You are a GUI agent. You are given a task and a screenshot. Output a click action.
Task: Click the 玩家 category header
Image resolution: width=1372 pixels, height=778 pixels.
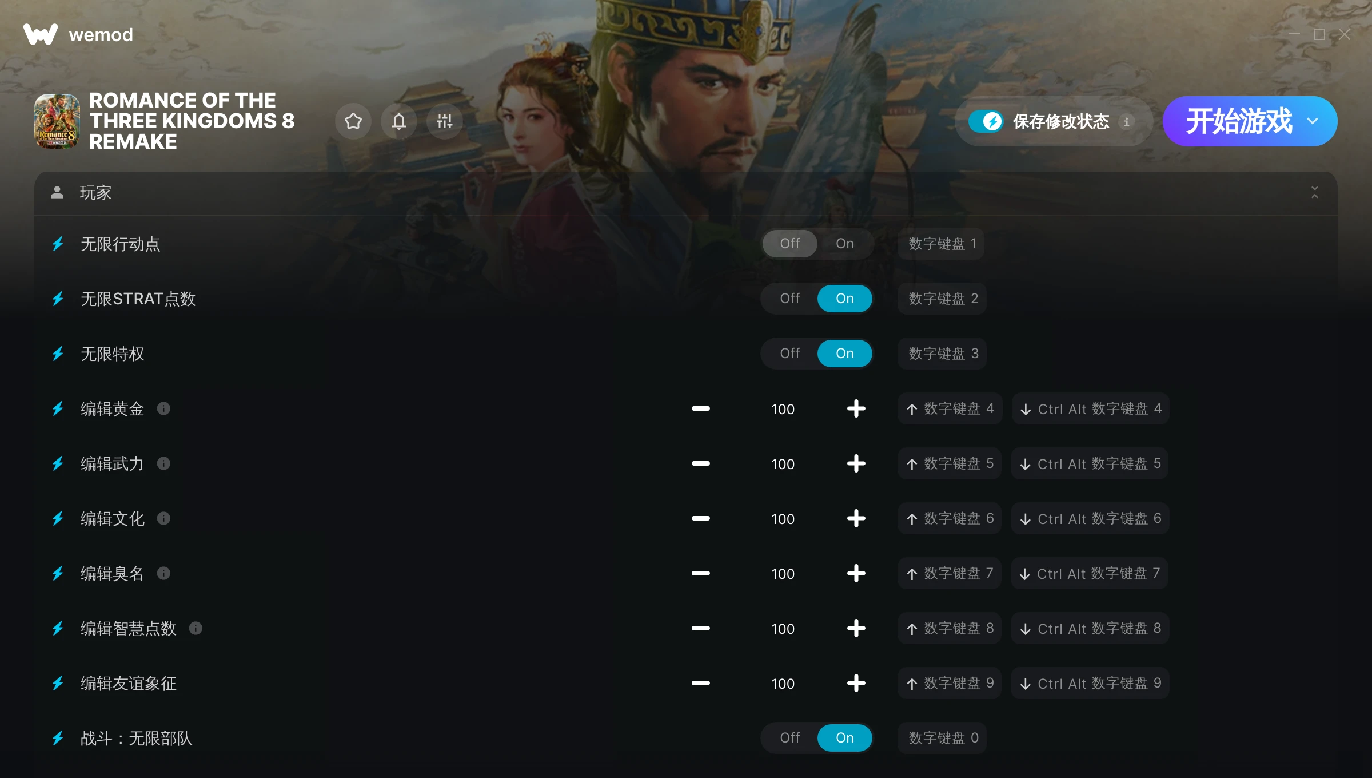point(685,193)
